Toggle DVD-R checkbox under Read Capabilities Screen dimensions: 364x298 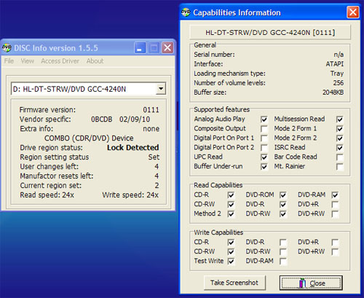tap(283, 205)
